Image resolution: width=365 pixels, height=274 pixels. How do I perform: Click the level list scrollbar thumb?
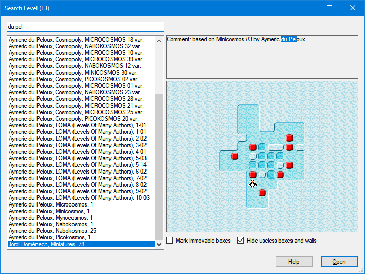(159, 167)
